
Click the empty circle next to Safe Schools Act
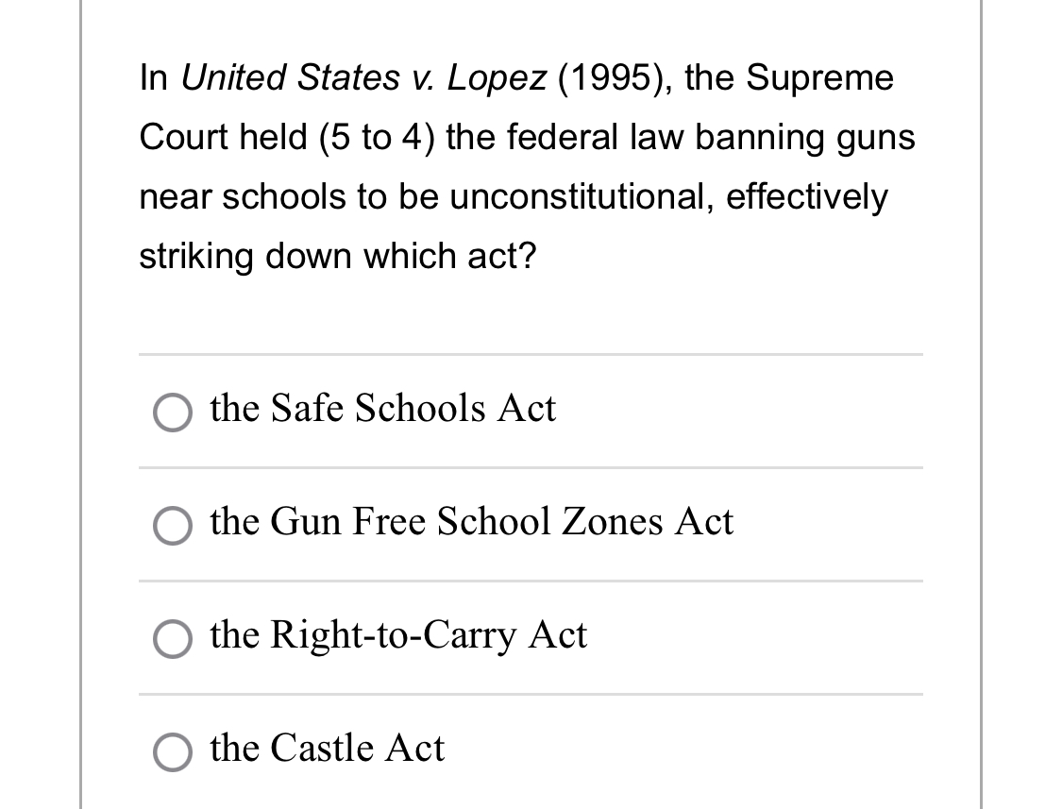tap(171, 413)
